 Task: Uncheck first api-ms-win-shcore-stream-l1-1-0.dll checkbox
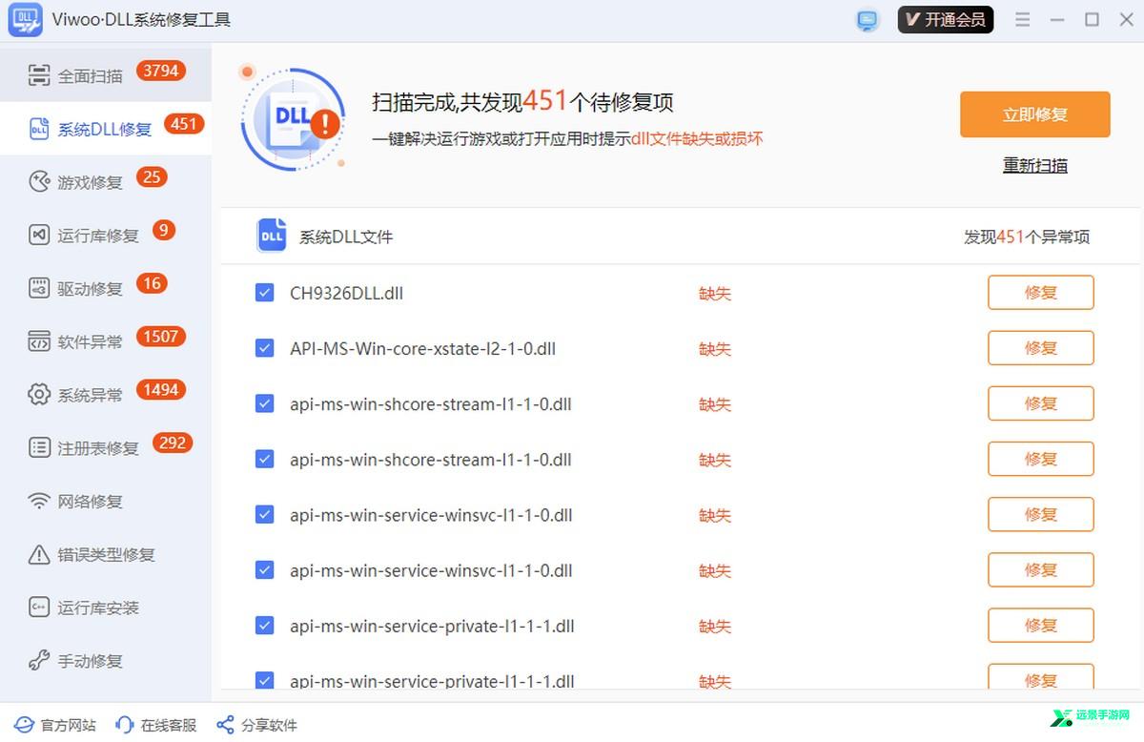coord(265,403)
